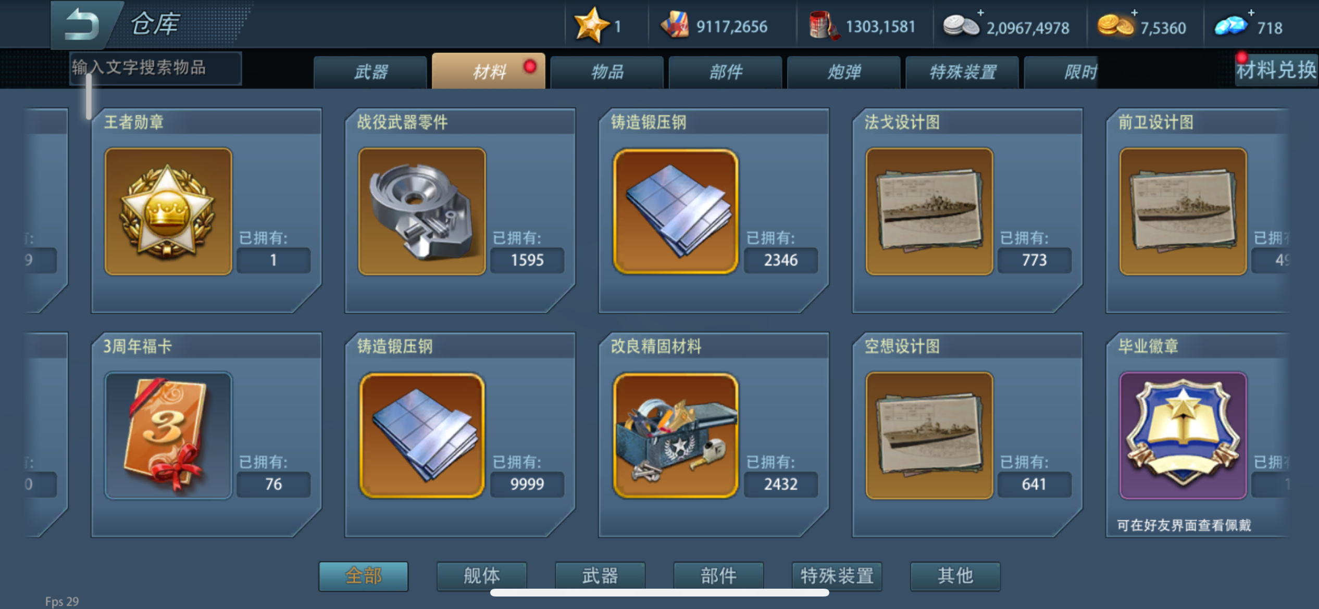This screenshot has height=609, width=1319.
Task: Open the 物品 tab
Action: click(607, 72)
